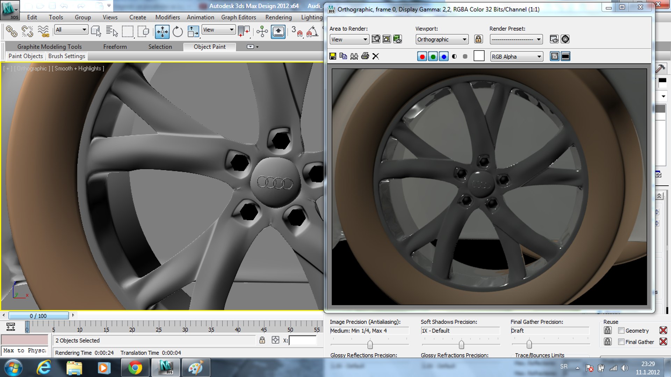Open the Edit menu

pyautogui.click(x=32, y=17)
